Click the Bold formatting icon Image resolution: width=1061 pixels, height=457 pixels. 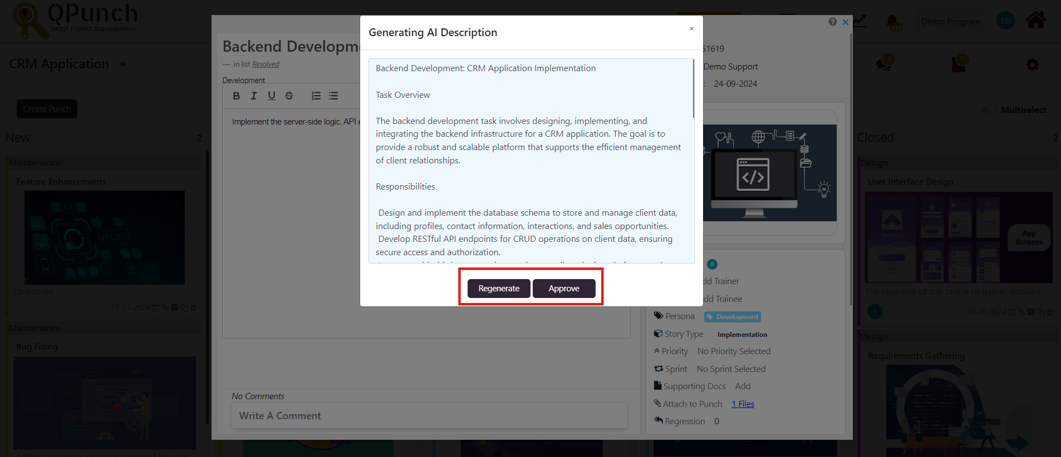pyautogui.click(x=237, y=96)
